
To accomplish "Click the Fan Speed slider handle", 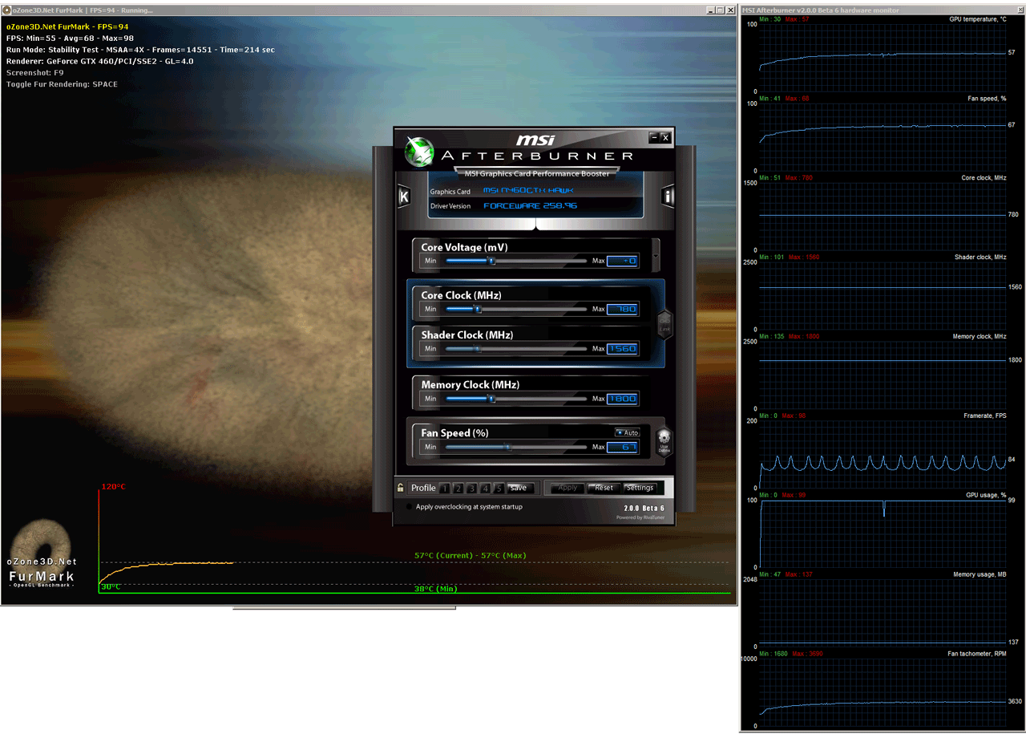I will 507,447.
